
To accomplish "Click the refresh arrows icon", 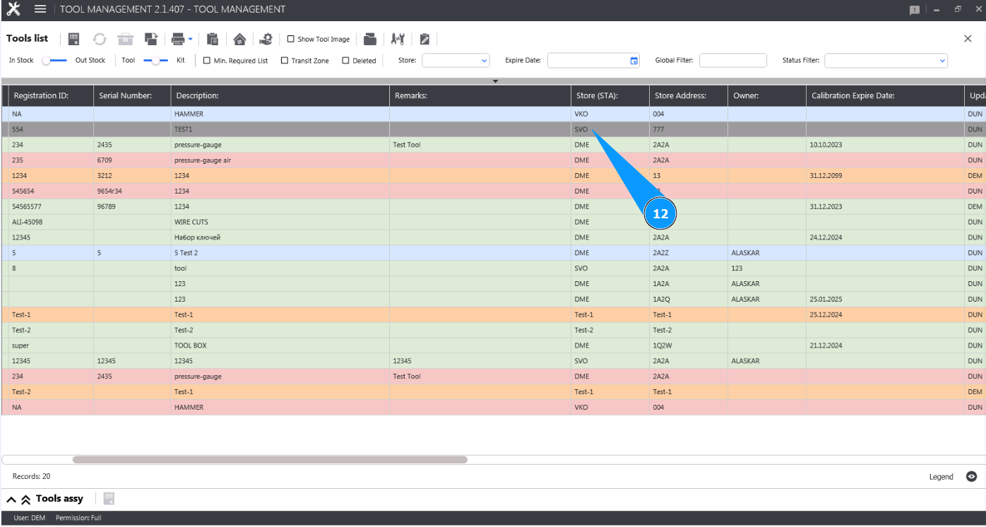I will (x=100, y=39).
